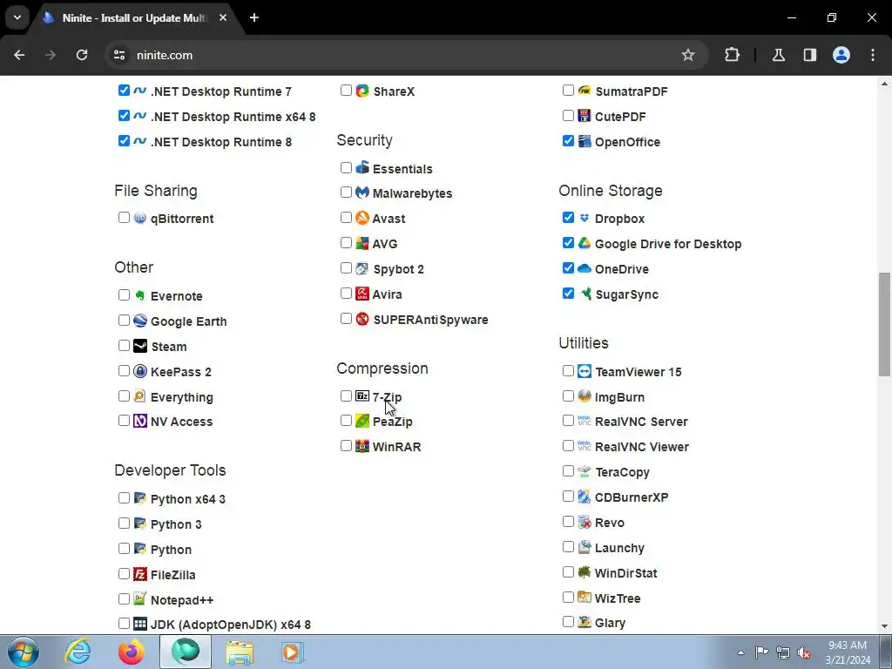This screenshot has width=892, height=669.
Task: Check the TeamViewer 15 checkbox
Action: pyautogui.click(x=568, y=370)
